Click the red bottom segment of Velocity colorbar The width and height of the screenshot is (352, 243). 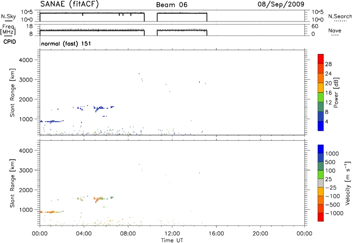point(321,217)
